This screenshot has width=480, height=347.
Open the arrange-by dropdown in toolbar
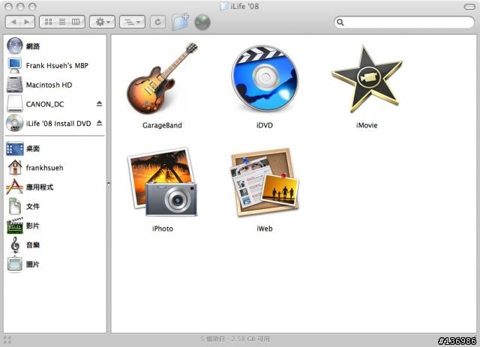[x=132, y=22]
